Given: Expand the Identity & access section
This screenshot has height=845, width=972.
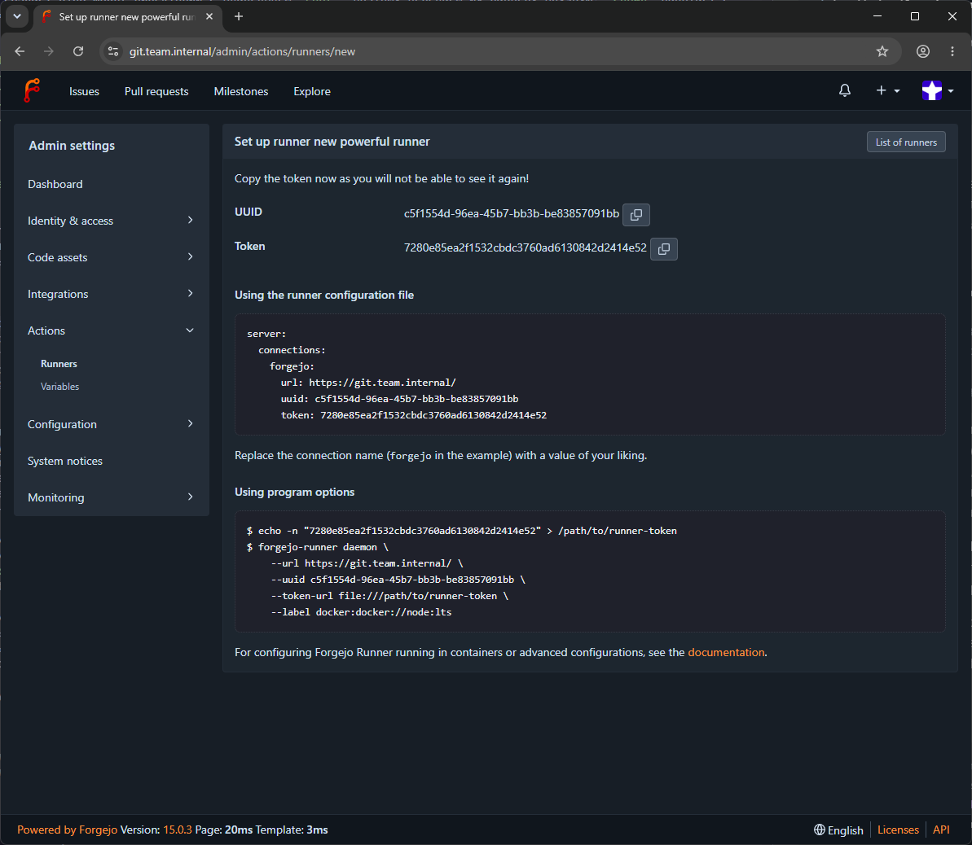Looking at the screenshot, I should [111, 221].
